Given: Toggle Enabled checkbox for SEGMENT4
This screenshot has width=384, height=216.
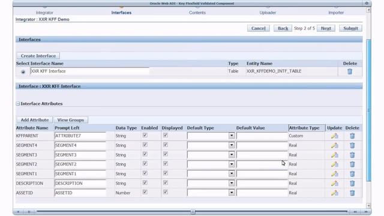Looking at the screenshot, I should coord(145,145).
